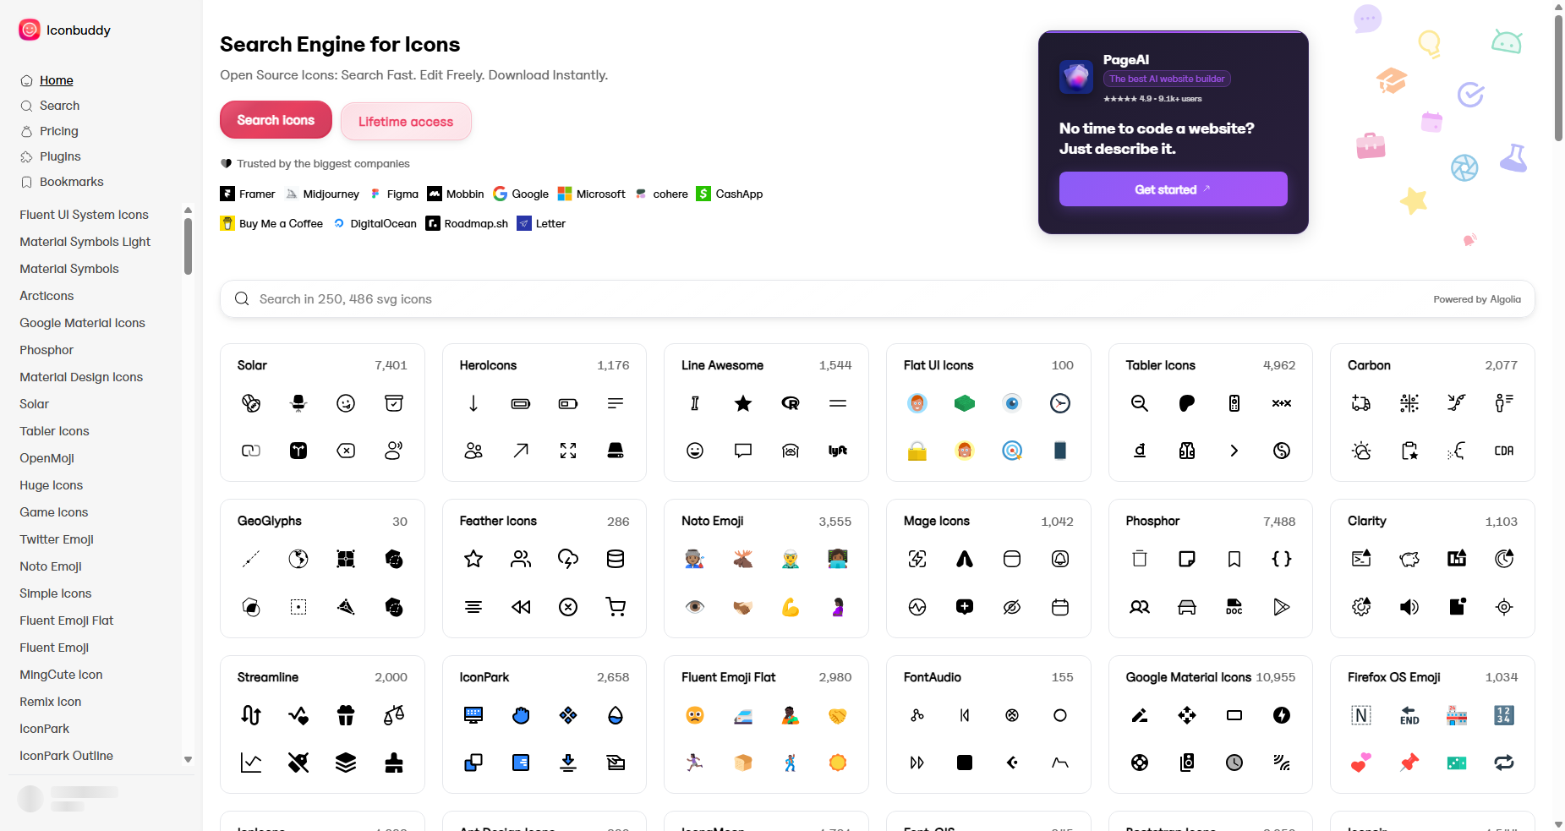
Task: Click the flexed biceps emoji in Noto Emoji
Action: (x=791, y=607)
